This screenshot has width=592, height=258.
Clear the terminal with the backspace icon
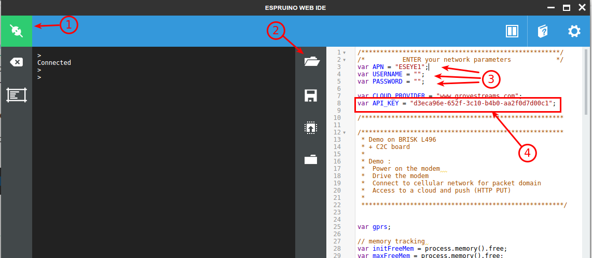coord(16,62)
